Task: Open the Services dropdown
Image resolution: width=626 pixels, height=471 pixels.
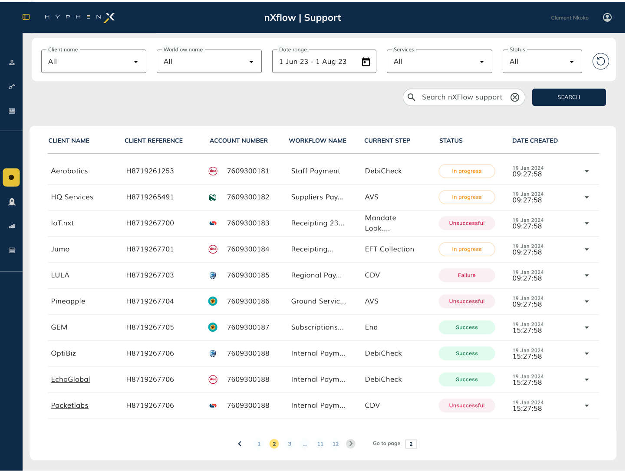Action: point(439,61)
